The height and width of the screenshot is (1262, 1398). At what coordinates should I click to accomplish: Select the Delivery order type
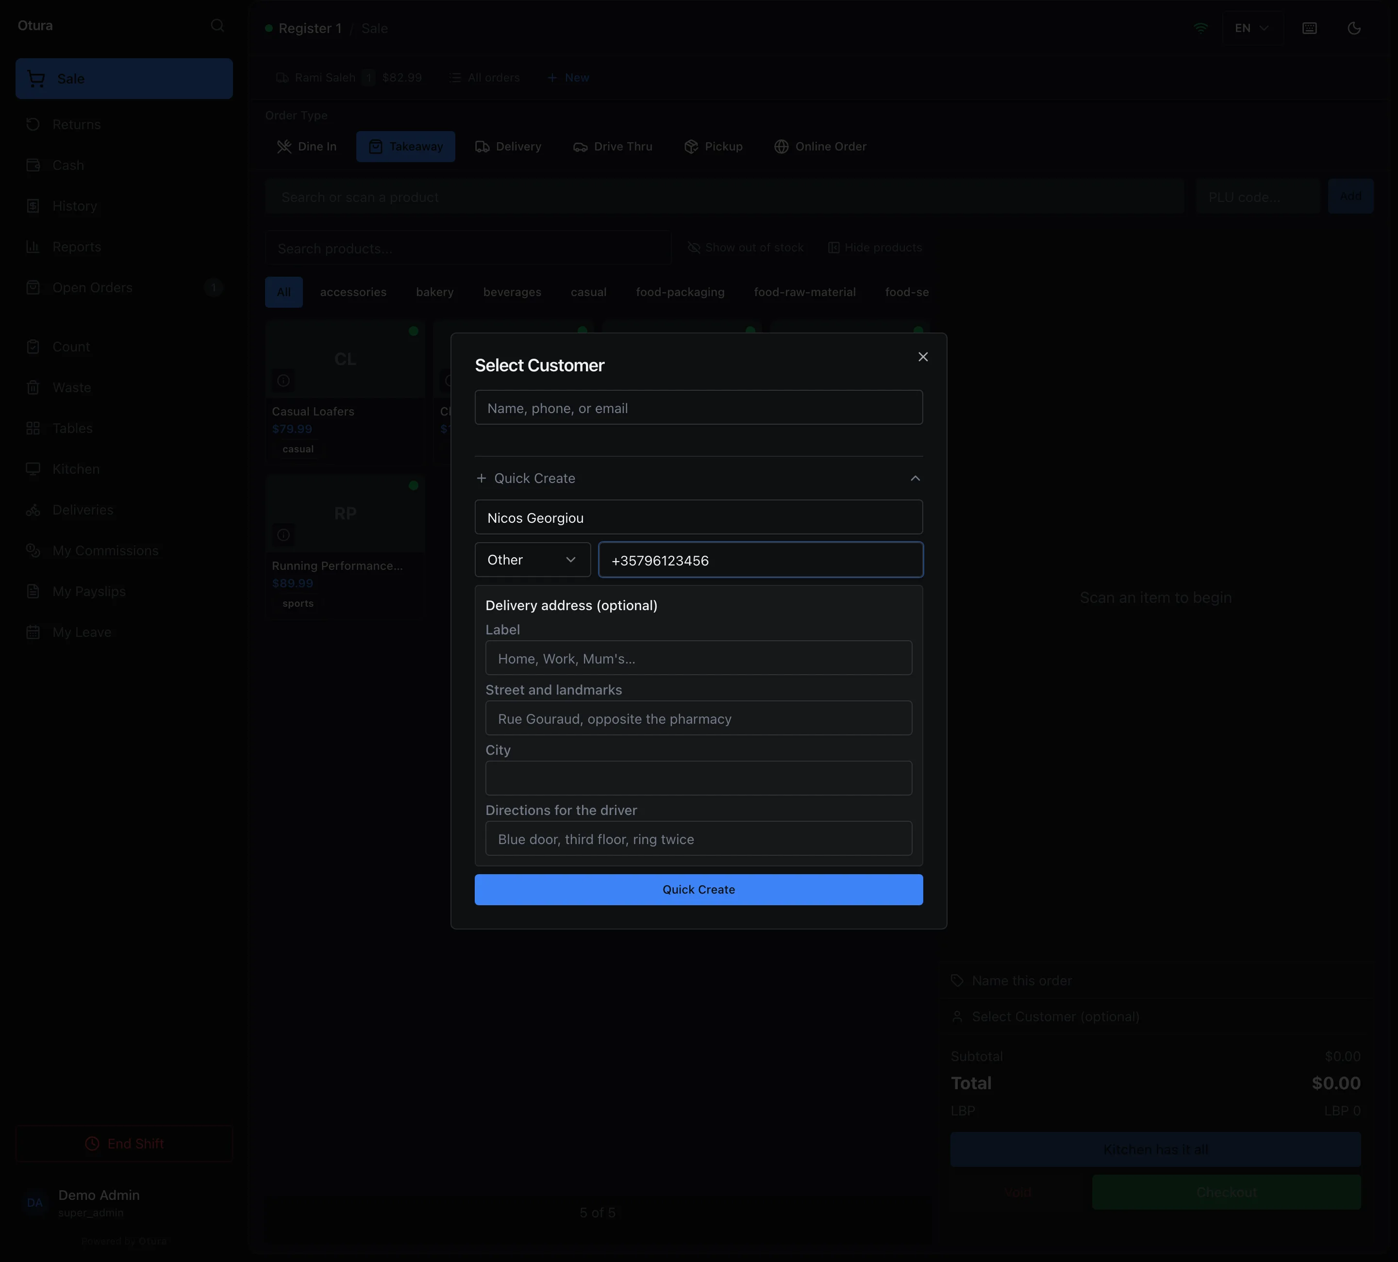coord(508,146)
